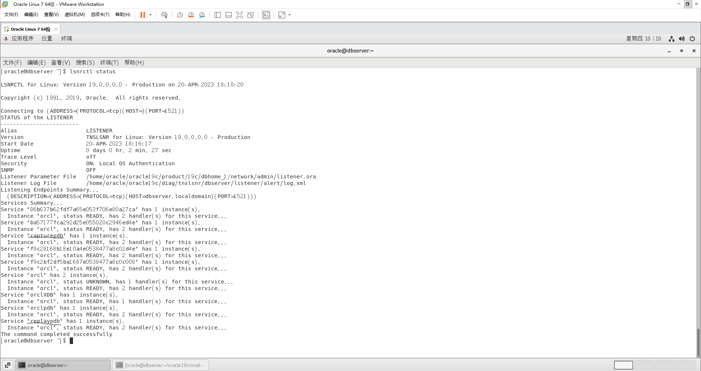Click the listener log.xml file path
This screenshot has width=701, height=371.
(196, 183)
